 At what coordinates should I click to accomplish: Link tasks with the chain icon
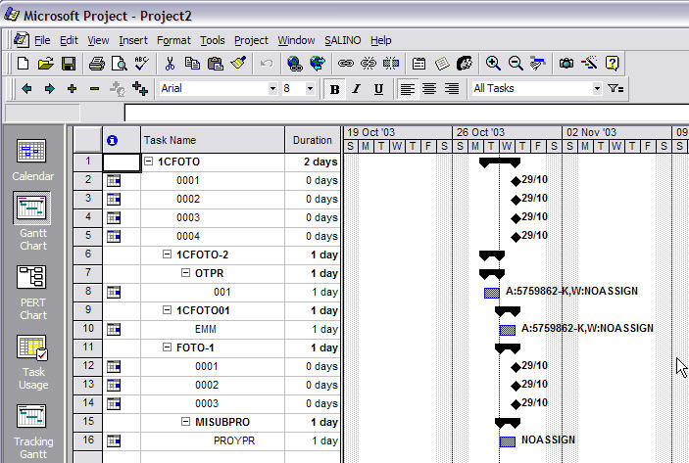(x=346, y=64)
